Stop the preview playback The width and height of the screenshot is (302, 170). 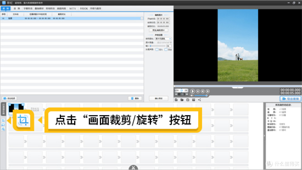[x=198, y=91]
